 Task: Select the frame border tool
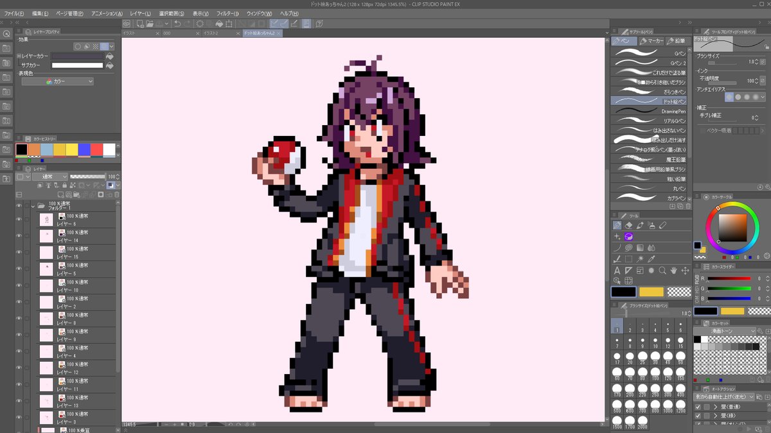click(x=640, y=270)
